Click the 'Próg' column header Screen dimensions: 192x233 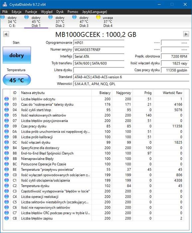(143, 93)
